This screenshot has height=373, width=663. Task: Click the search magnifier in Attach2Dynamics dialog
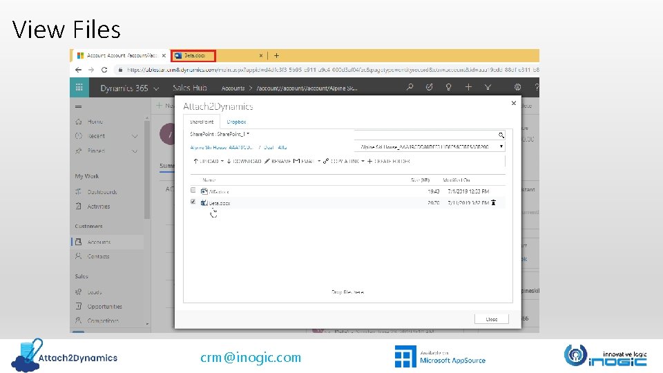501,135
